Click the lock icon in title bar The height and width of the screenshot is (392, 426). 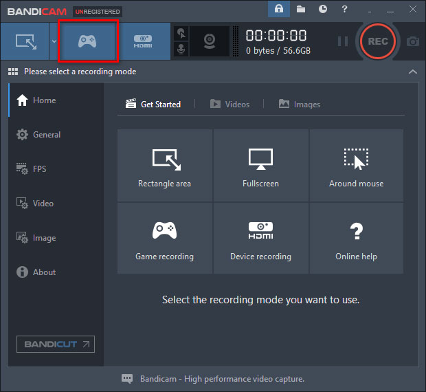tap(279, 10)
